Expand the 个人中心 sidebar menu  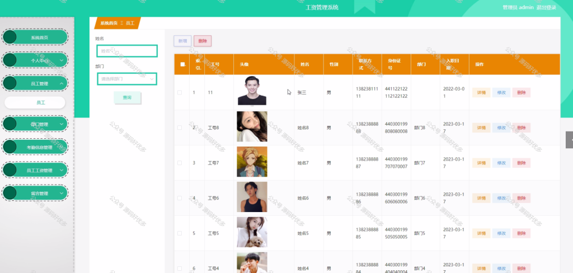pyautogui.click(x=35, y=60)
